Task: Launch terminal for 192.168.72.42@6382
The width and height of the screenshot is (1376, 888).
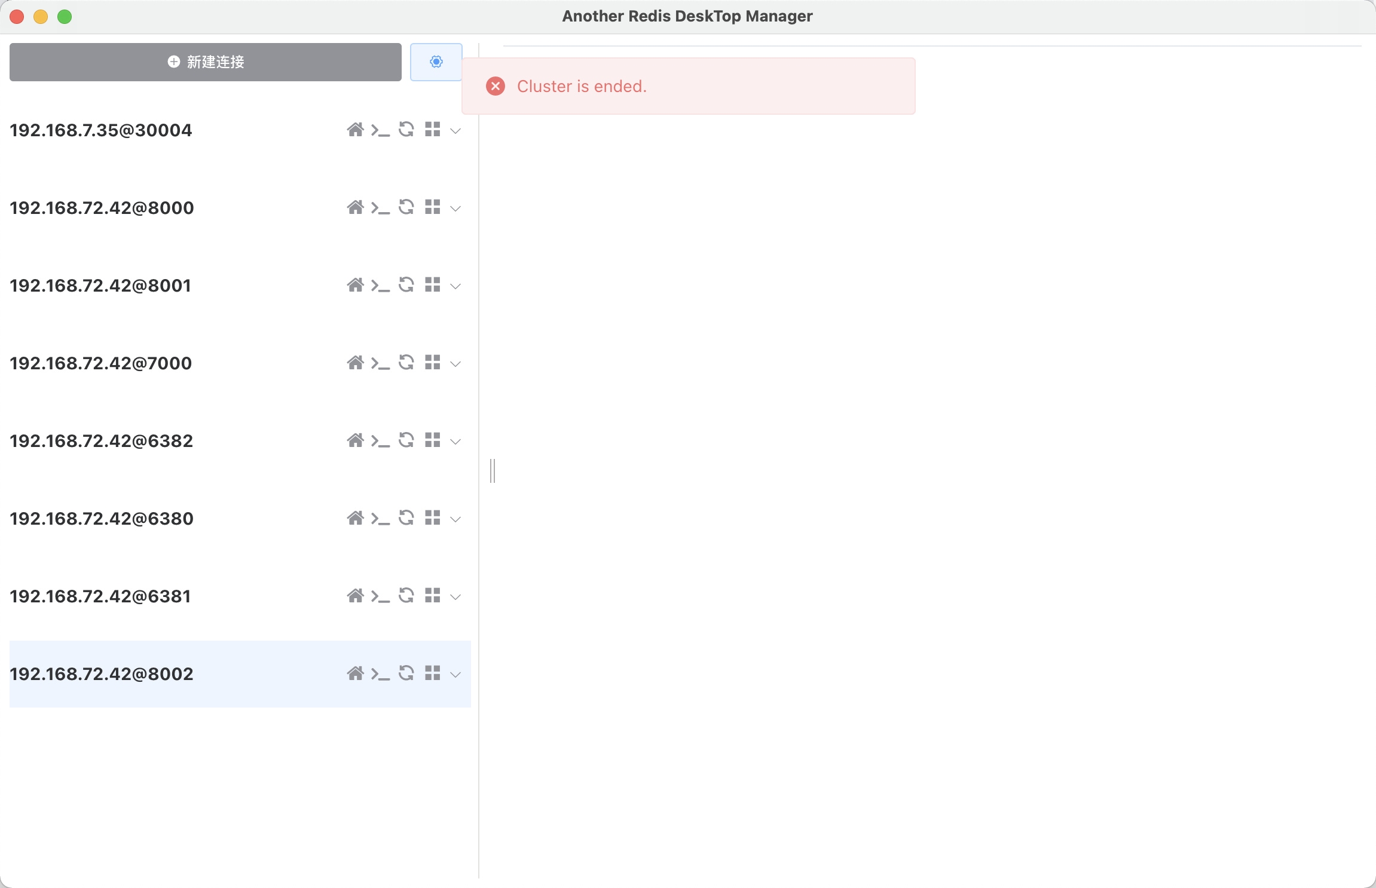Action: click(380, 440)
